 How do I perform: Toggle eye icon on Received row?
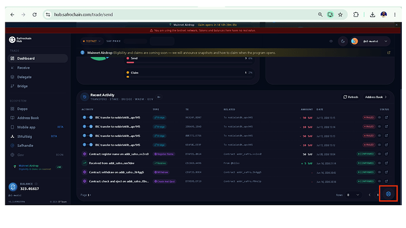(x=380, y=163)
